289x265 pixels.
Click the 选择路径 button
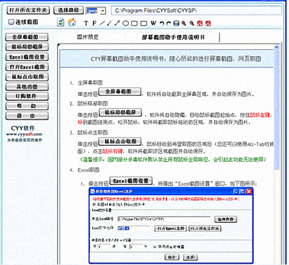[68, 10]
